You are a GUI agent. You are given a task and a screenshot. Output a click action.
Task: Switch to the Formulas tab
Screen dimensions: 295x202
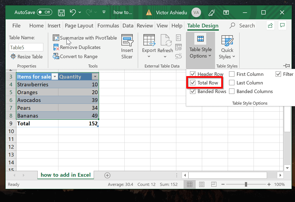tap(108, 26)
